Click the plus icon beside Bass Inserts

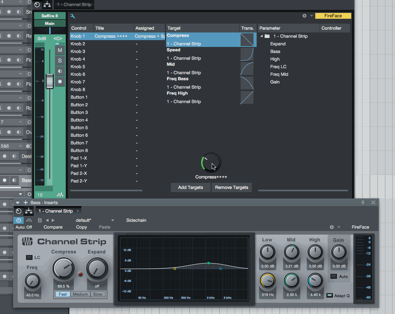pyautogui.click(x=25, y=203)
